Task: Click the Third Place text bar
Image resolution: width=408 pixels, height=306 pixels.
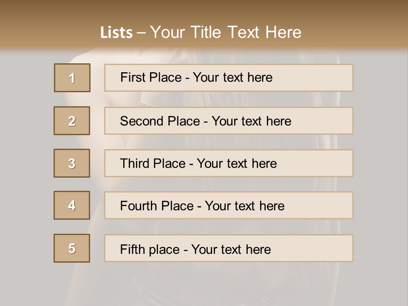Action: pyautogui.click(x=229, y=163)
